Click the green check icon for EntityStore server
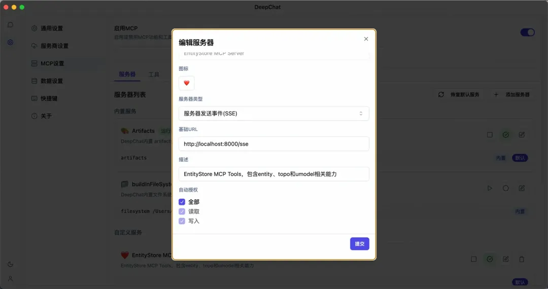Image resolution: width=548 pixels, height=289 pixels. [x=490, y=259]
